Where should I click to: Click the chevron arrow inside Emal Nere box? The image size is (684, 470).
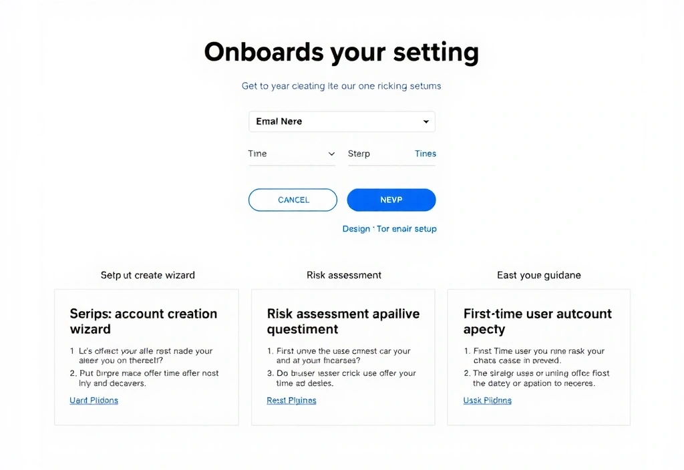(425, 122)
